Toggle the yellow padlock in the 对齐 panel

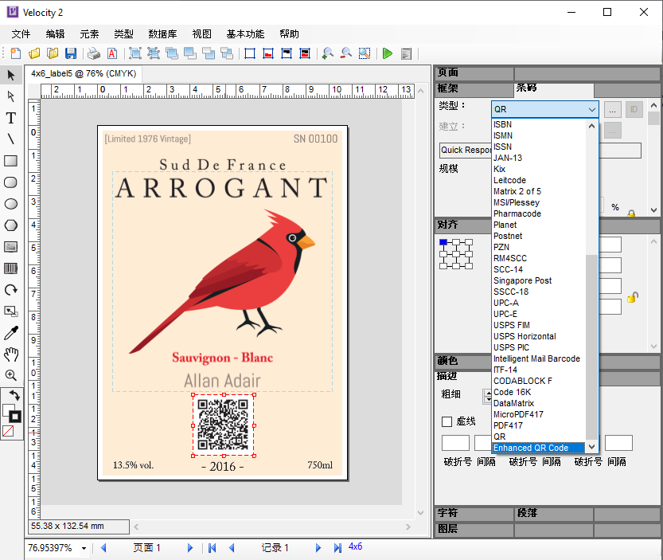[x=632, y=298]
